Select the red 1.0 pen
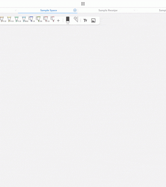166x187 pixels. pos(46,20)
